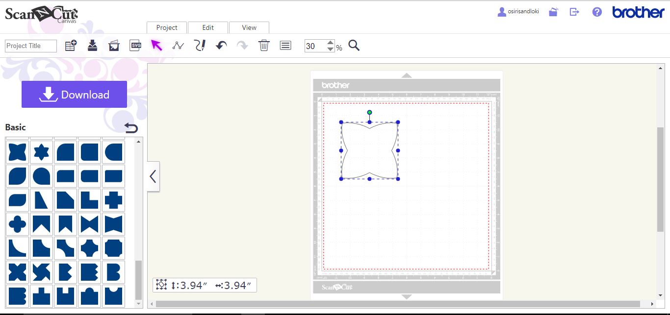The height and width of the screenshot is (315, 670).
Task: Open the properties list icon
Action: (285, 45)
